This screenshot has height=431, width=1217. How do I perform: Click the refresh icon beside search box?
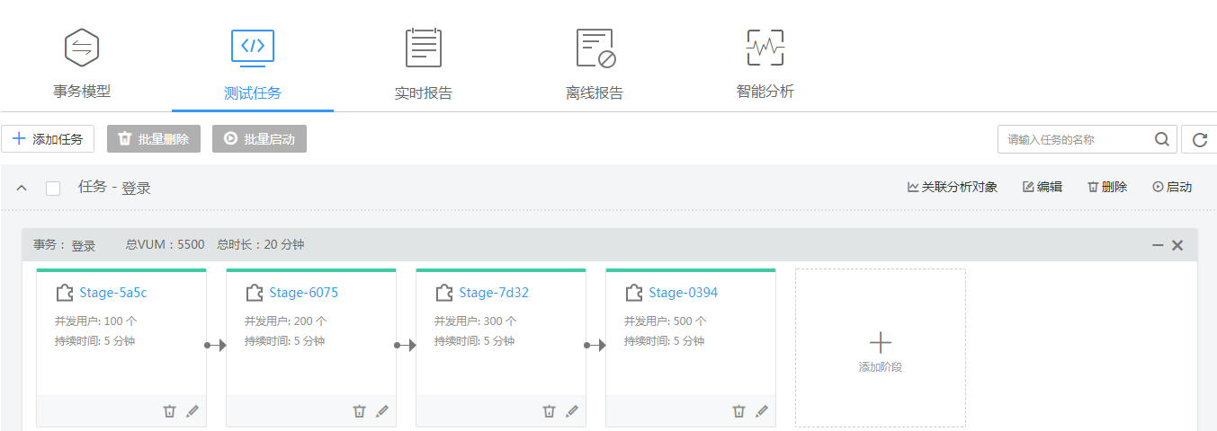(x=1199, y=140)
